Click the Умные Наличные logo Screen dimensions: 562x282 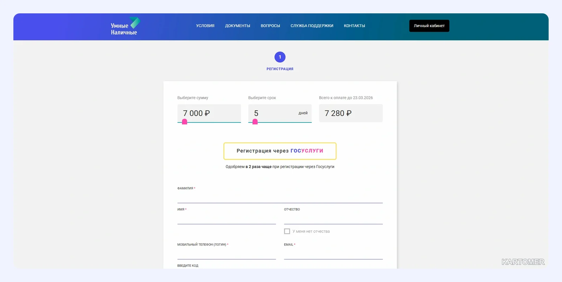point(125,26)
